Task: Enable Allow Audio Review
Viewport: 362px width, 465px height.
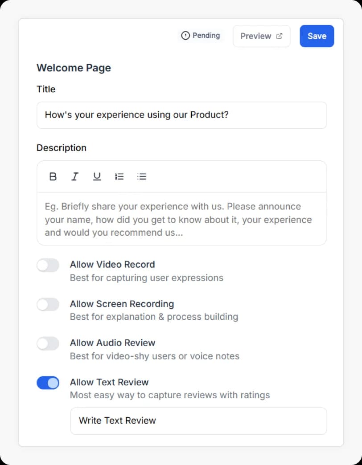Action: (x=48, y=343)
